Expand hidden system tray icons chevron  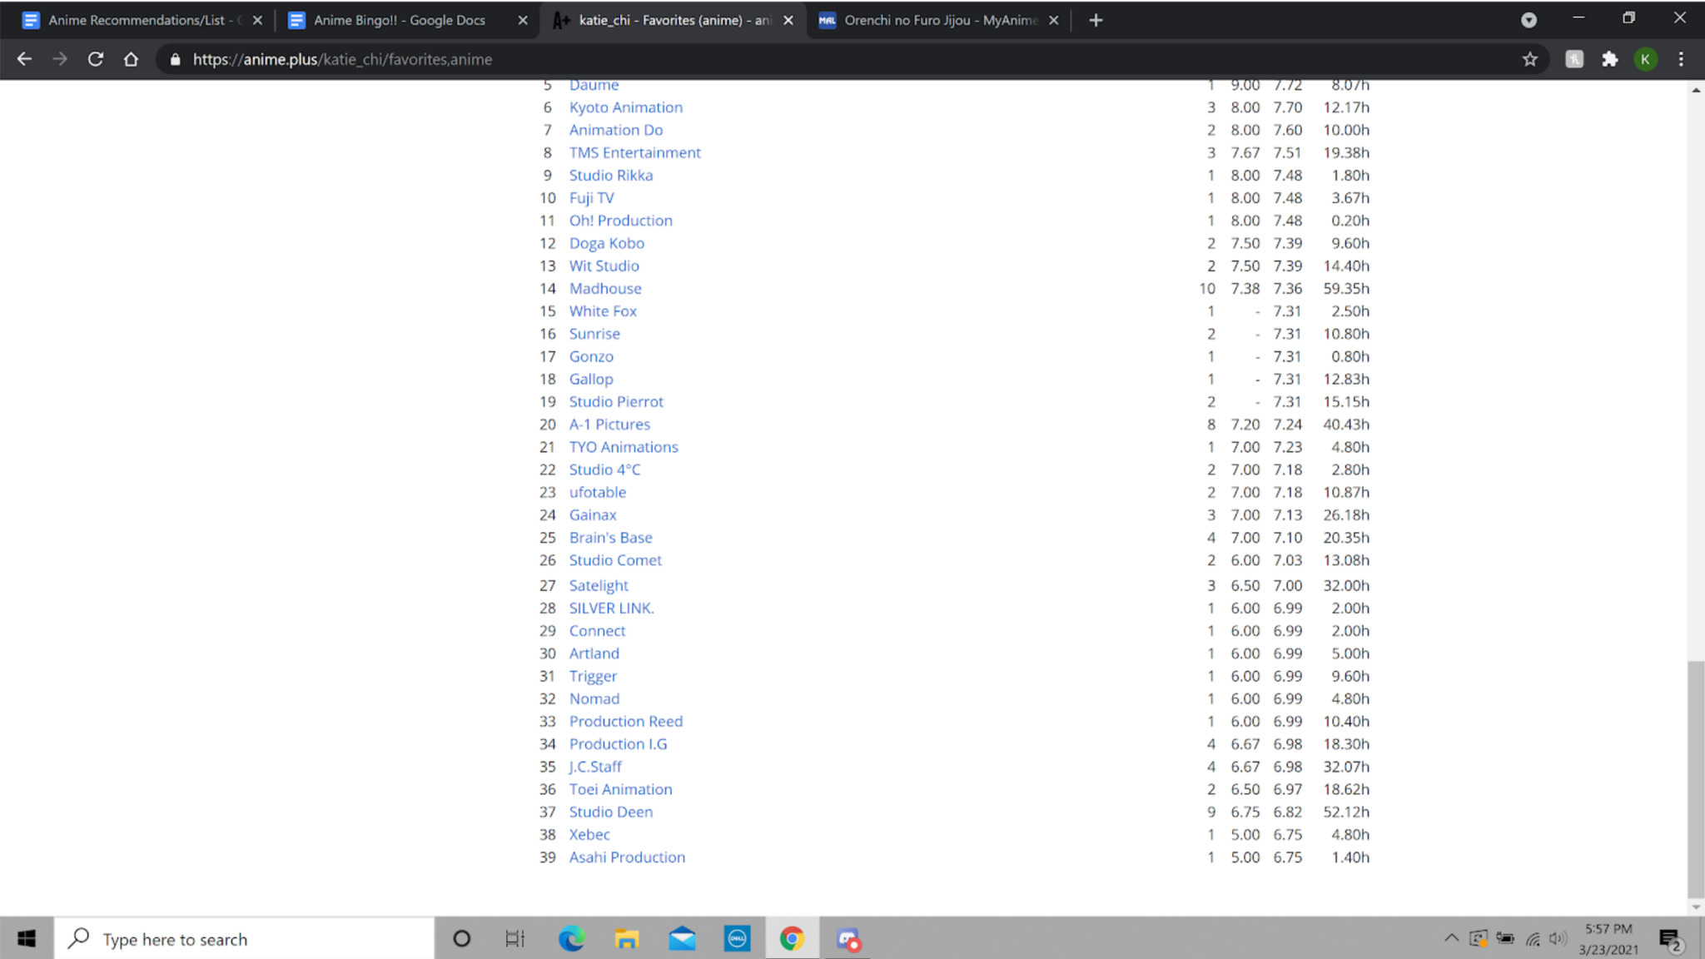[1451, 938]
